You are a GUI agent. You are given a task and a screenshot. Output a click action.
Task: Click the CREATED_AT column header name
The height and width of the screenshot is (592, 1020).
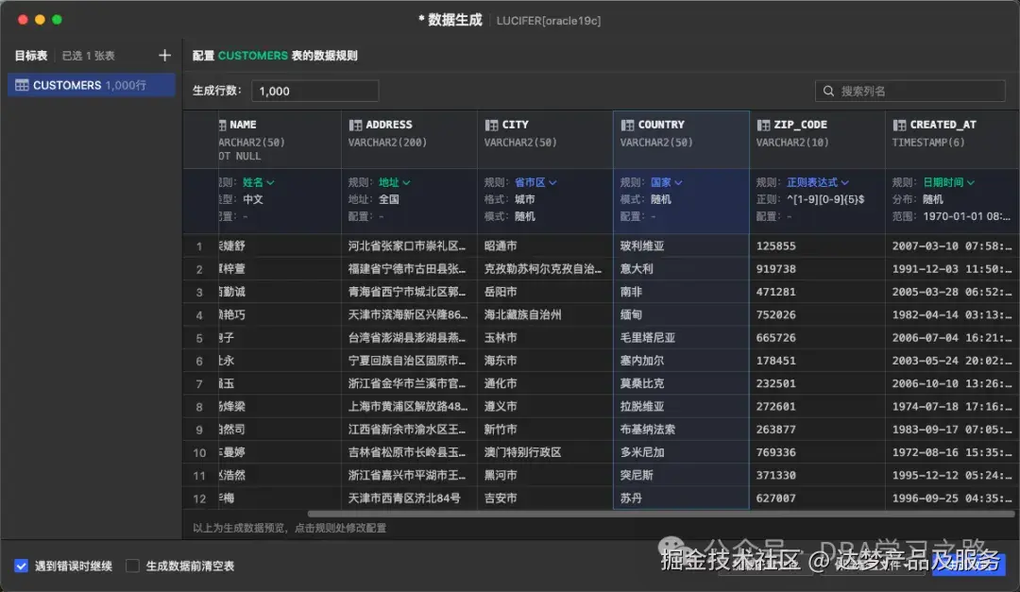(943, 125)
